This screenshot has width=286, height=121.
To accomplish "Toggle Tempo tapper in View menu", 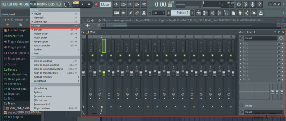I will point(55,42).
